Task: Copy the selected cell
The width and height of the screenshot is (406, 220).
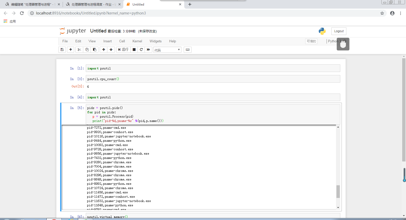Action: 87,50
